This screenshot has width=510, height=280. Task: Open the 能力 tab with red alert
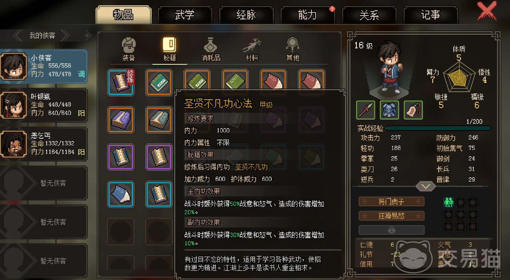[308, 15]
